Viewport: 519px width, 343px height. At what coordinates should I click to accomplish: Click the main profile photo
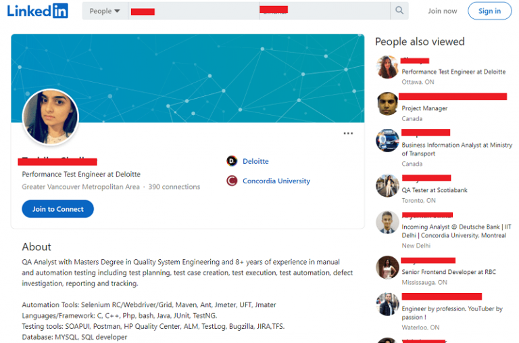pyautogui.click(x=51, y=117)
